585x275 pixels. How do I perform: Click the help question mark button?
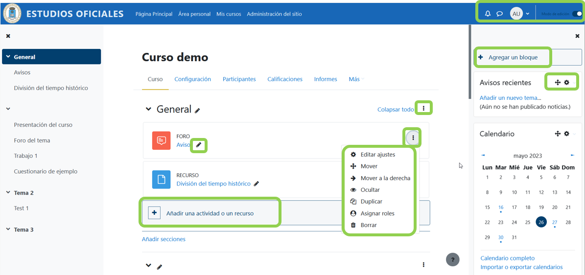pyautogui.click(x=453, y=259)
